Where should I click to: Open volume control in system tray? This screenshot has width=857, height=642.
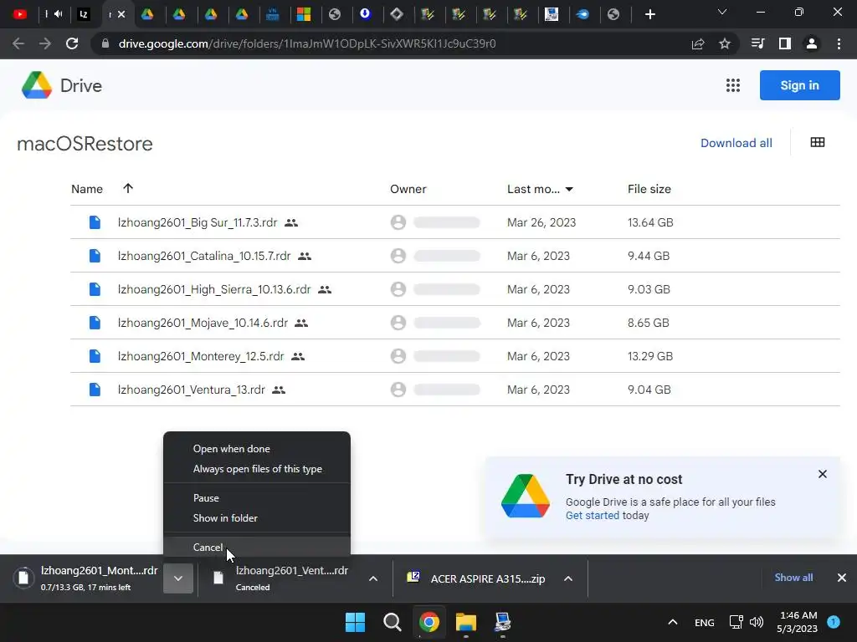click(757, 622)
